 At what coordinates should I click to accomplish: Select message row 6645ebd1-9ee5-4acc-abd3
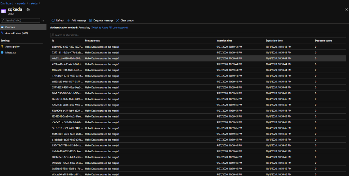pos(198,134)
